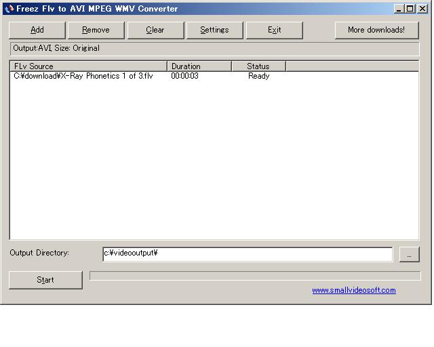Click the app icon in title bar

point(9,9)
